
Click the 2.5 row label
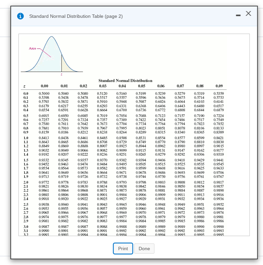[x=26, y=204]
